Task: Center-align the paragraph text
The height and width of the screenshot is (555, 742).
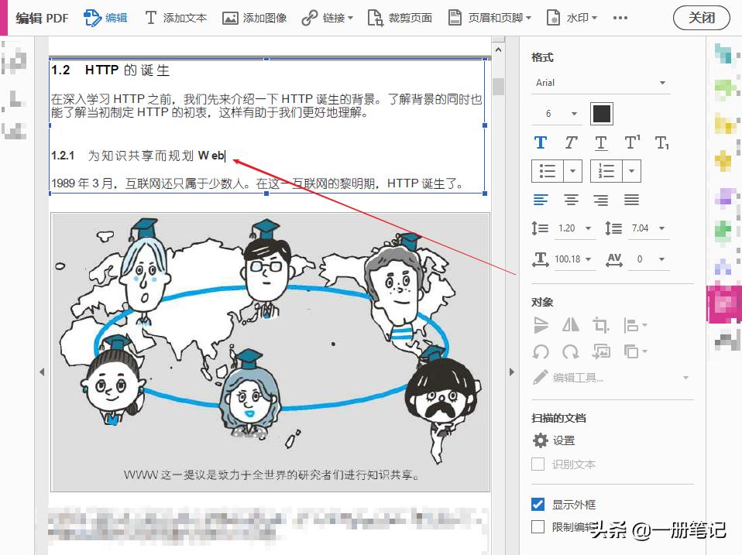Action: coord(571,200)
